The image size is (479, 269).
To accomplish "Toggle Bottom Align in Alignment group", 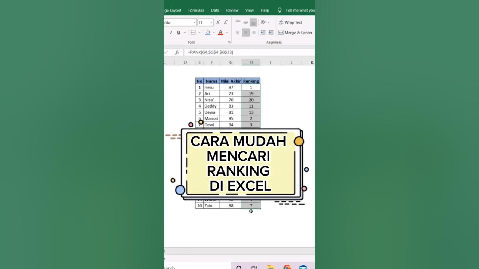I will coord(253,22).
